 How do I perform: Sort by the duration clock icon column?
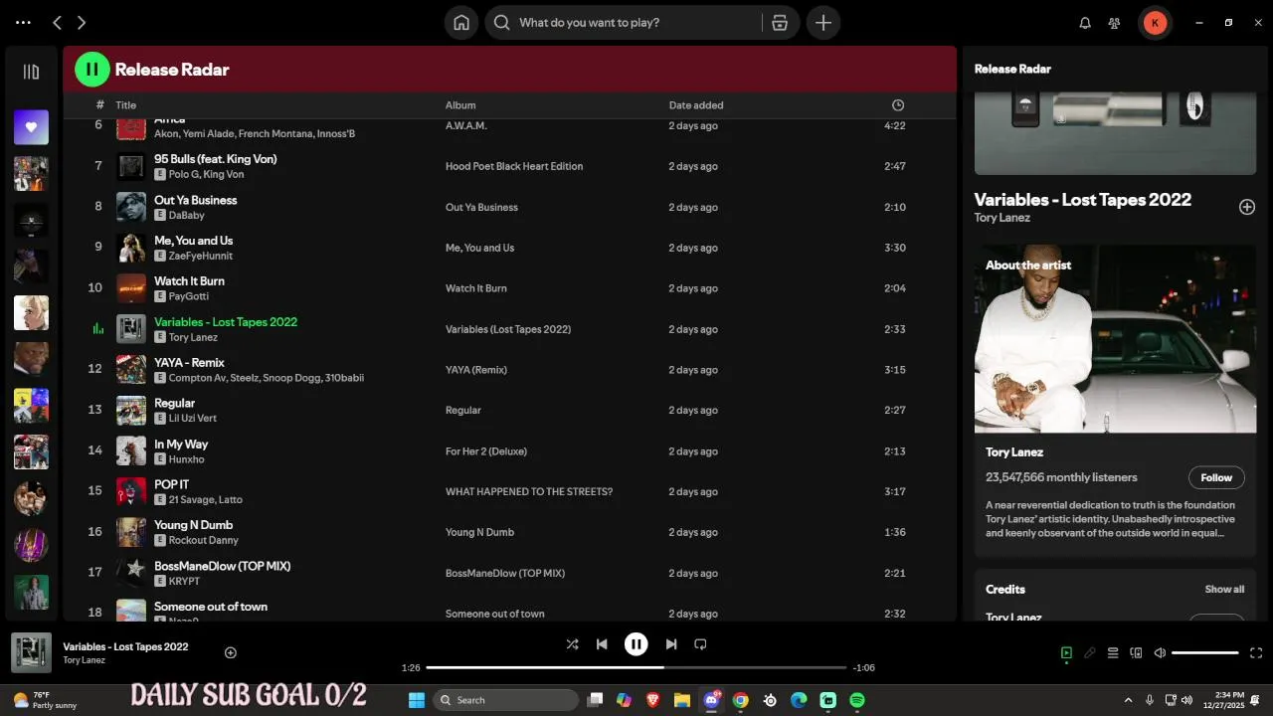(x=898, y=105)
